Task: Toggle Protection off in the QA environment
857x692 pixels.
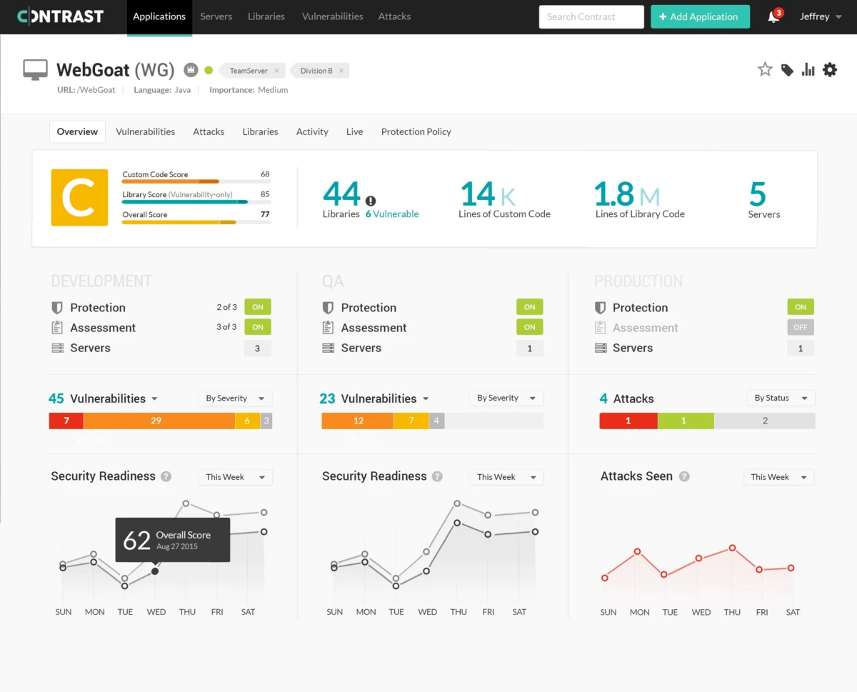Action: click(x=529, y=306)
